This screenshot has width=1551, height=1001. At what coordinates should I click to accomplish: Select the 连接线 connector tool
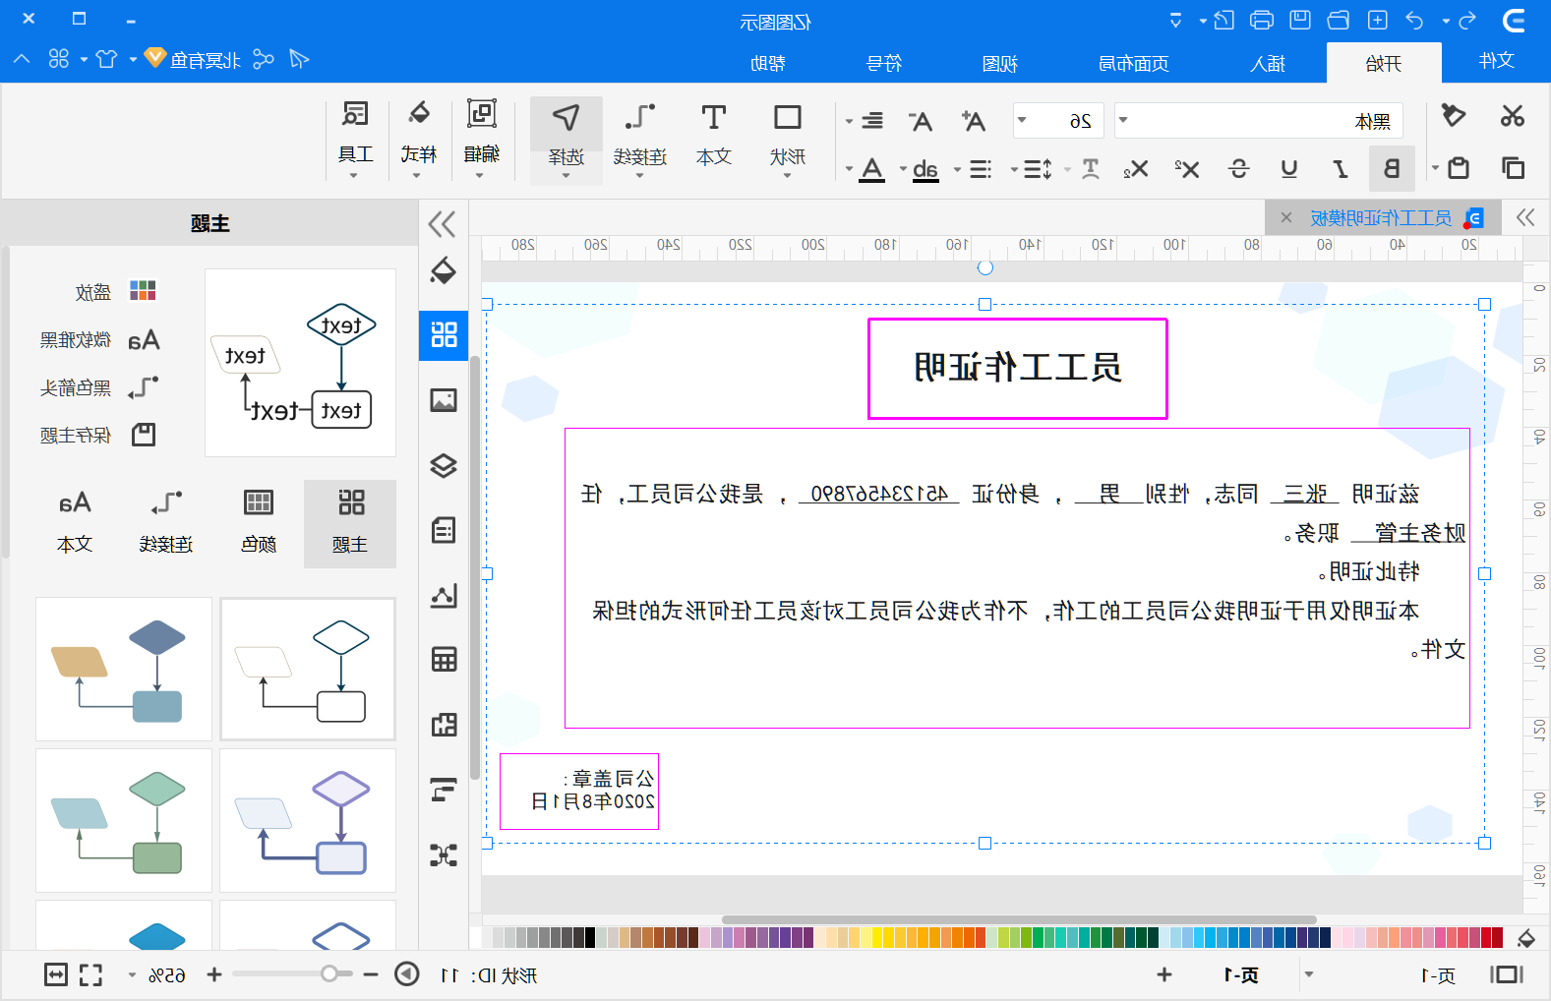click(640, 141)
